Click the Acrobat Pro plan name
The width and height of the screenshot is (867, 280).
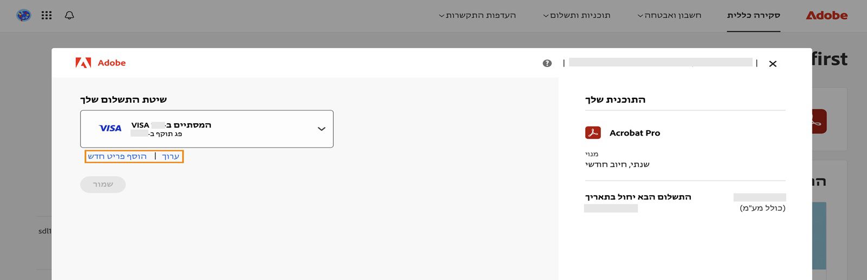click(635, 133)
